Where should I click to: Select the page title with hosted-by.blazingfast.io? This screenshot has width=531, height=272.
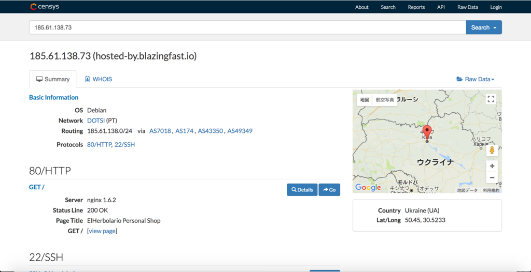(113, 56)
